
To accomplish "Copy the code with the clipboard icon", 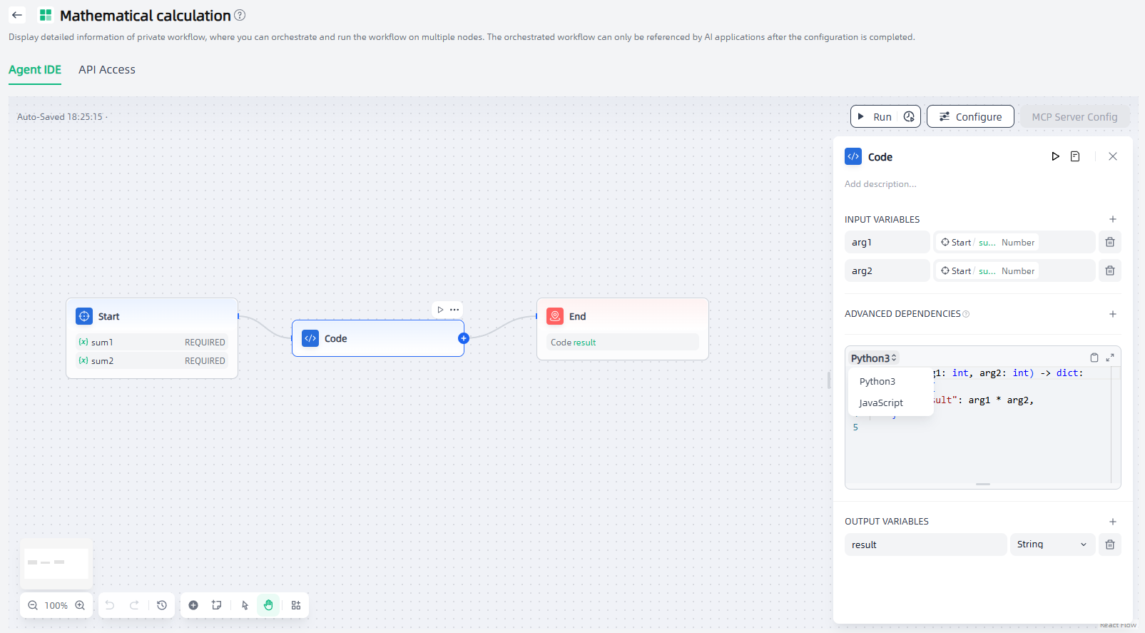I will (1094, 358).
